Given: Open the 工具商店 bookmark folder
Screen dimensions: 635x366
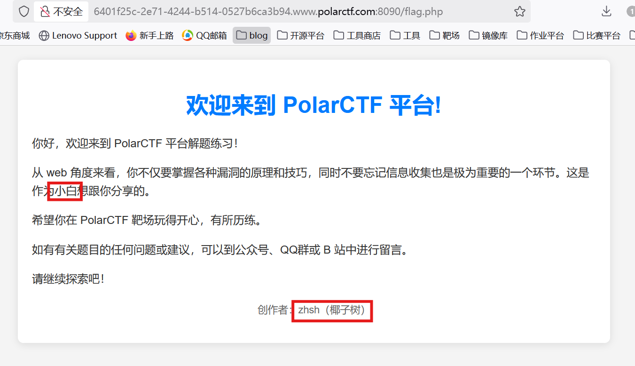Looking at the screenshot, I should pos(357,35).
